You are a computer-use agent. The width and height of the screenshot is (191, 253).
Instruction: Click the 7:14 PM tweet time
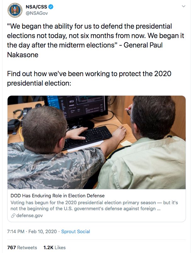16,232
